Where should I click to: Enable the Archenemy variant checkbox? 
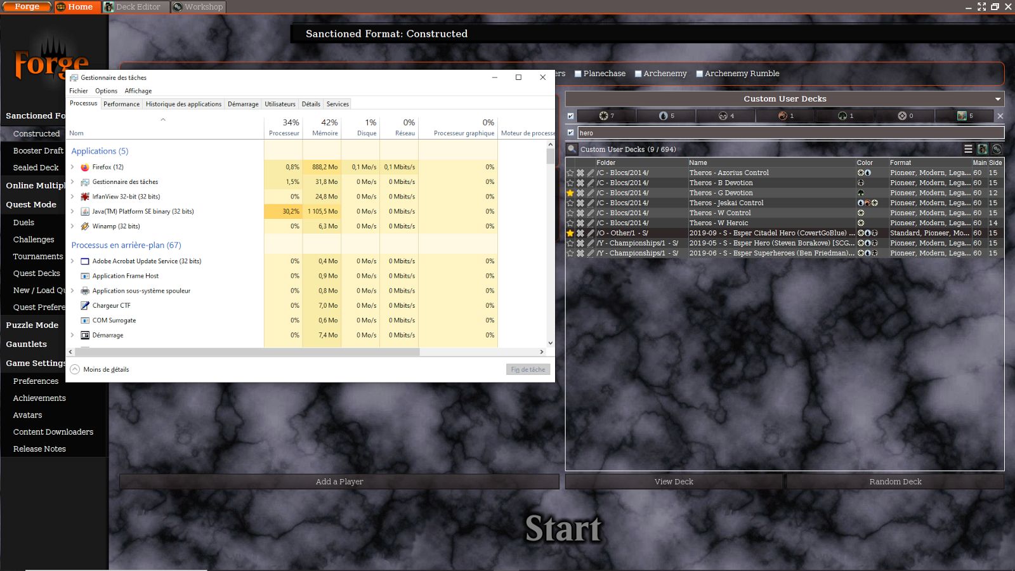[638, 74]
